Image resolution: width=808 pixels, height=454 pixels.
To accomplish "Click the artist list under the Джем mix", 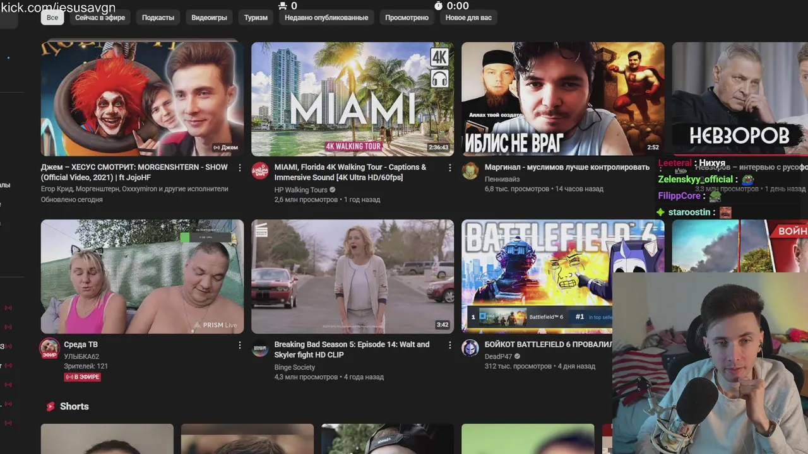I will 134,189.
